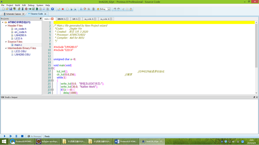Click the code editor vertical scrollbar thumb
Screen dimensions: 259x145
(256, 46)
